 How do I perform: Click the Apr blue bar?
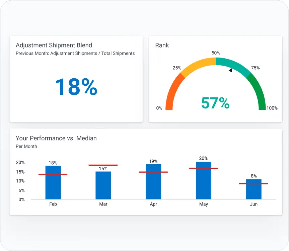[x=153, y=183]
